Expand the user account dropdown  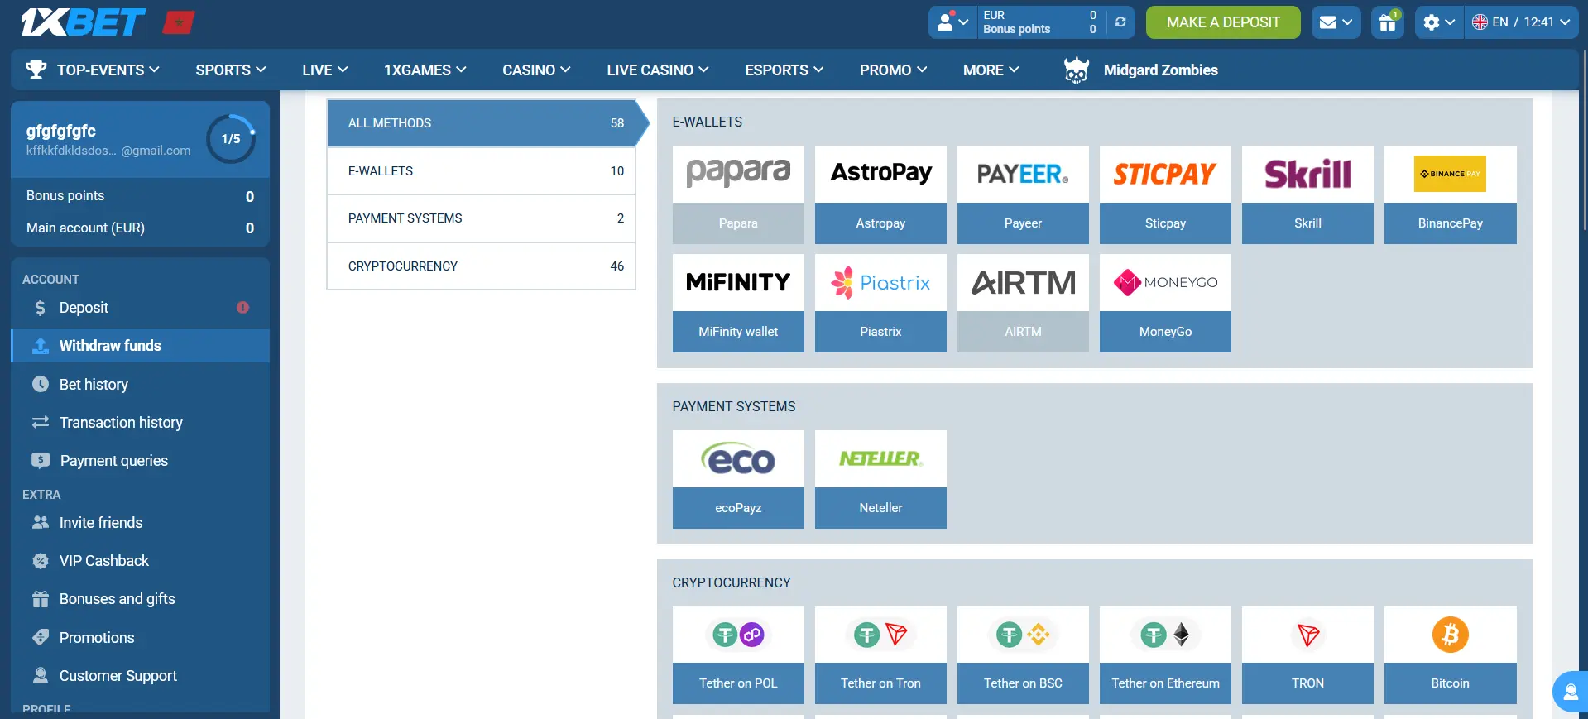tap(952, 22)
